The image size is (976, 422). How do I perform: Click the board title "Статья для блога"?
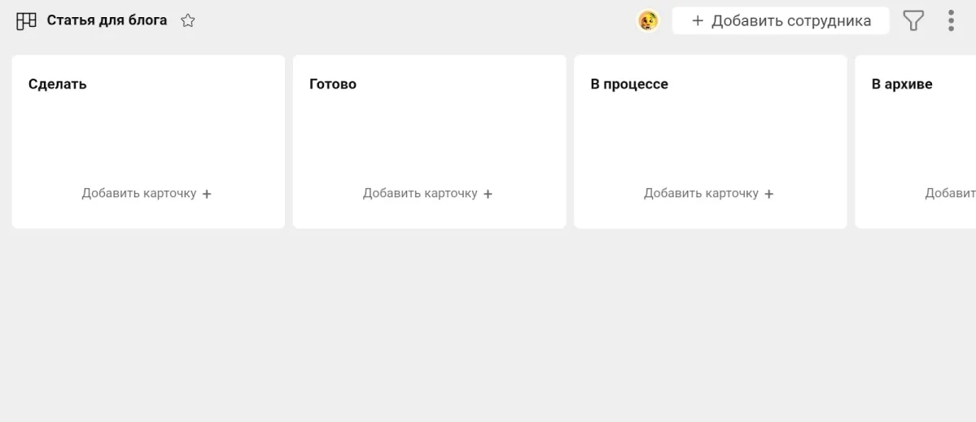point(107,20)
